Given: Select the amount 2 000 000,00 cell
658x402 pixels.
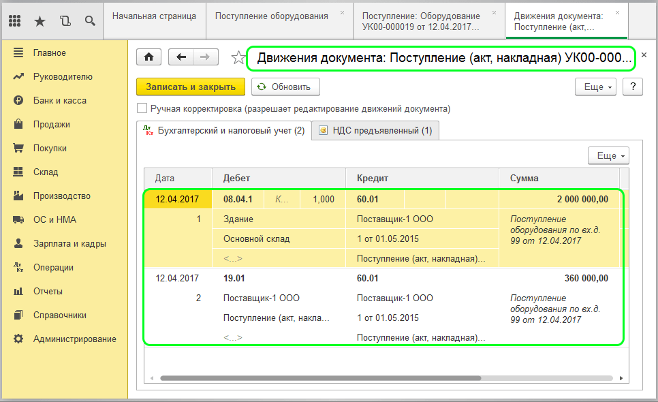Looking at the screenshot, I should click(559, 200).
